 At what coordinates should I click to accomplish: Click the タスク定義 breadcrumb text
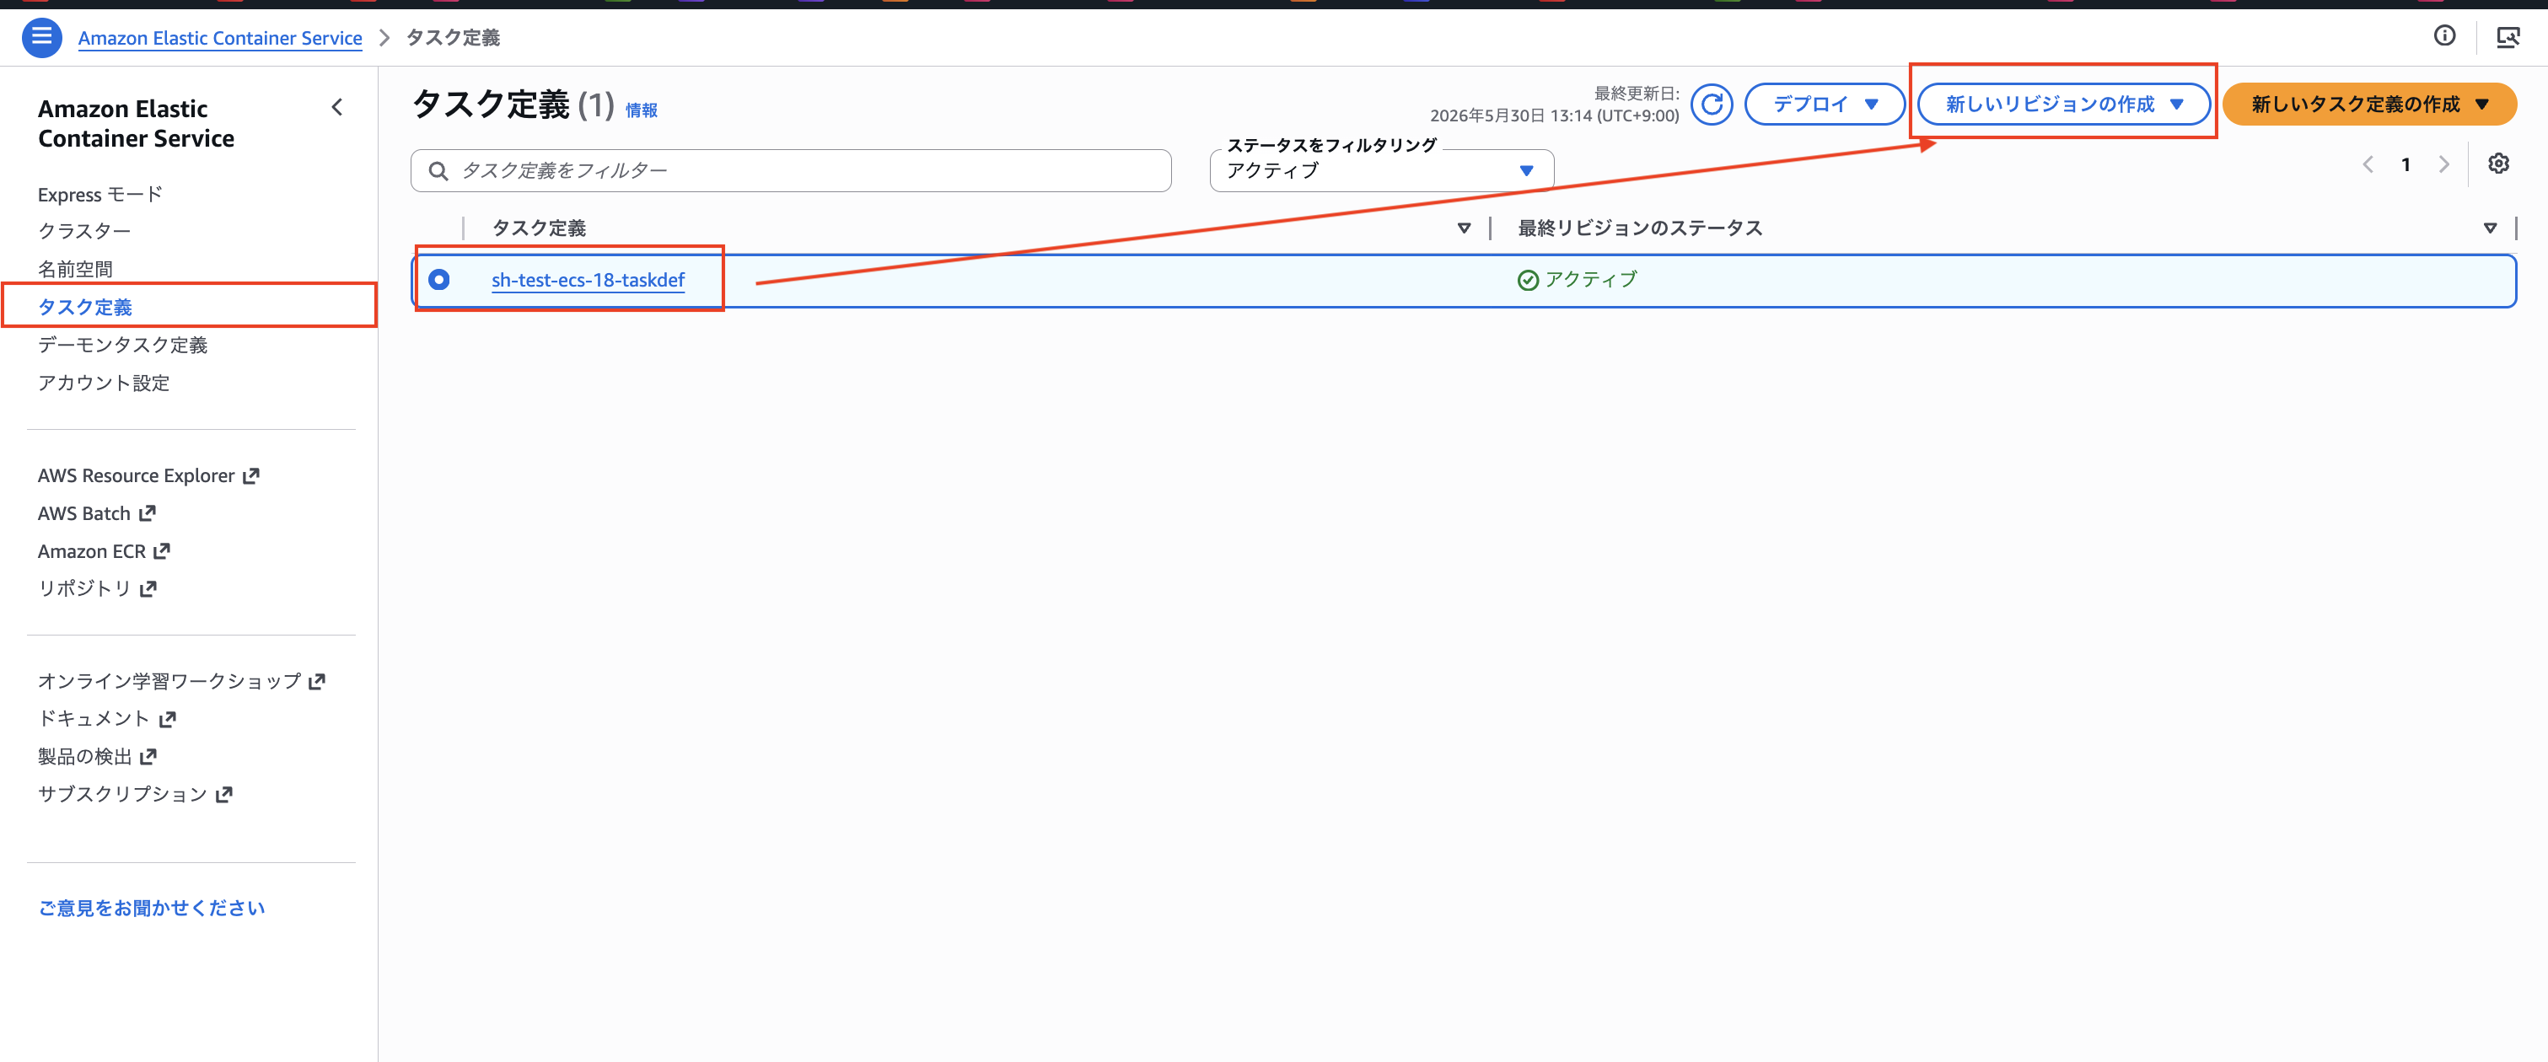coord(453,38)
